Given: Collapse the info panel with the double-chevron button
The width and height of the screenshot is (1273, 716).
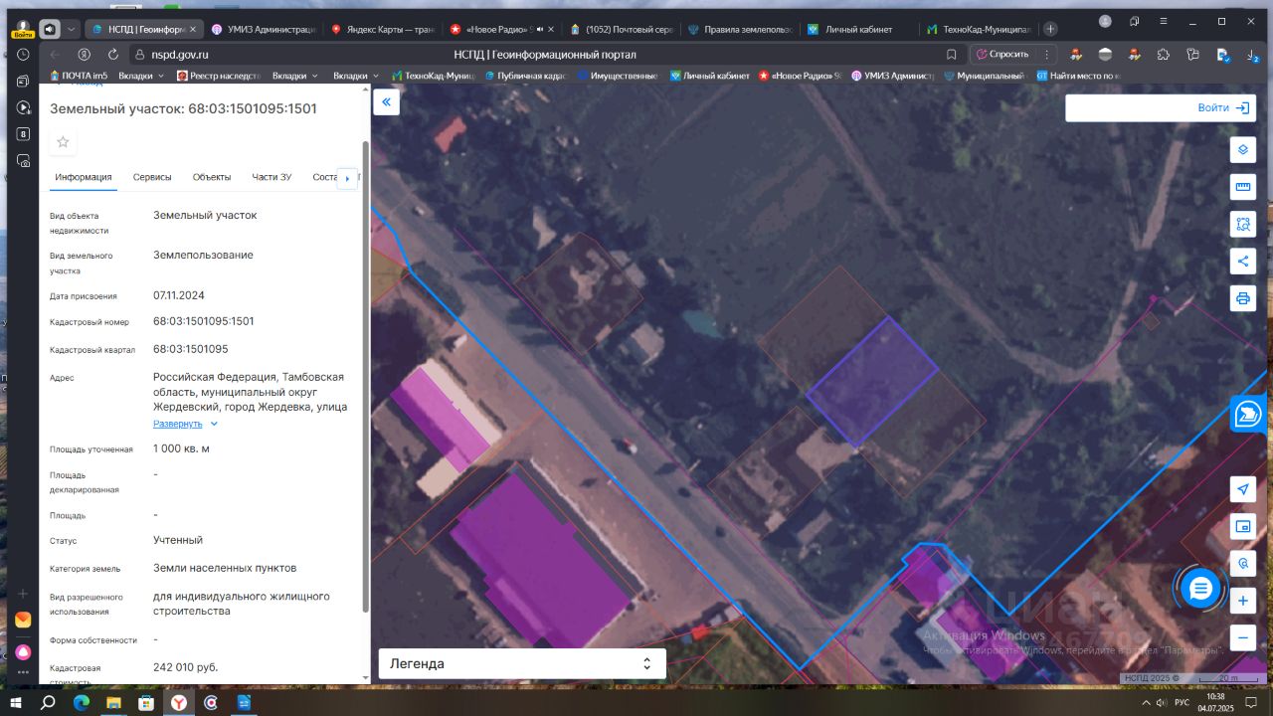Looking at the screenshot, I should click(386, 101).
